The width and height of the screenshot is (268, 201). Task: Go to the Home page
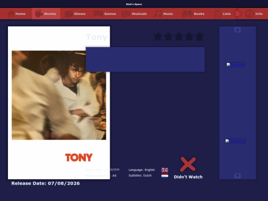16,14
